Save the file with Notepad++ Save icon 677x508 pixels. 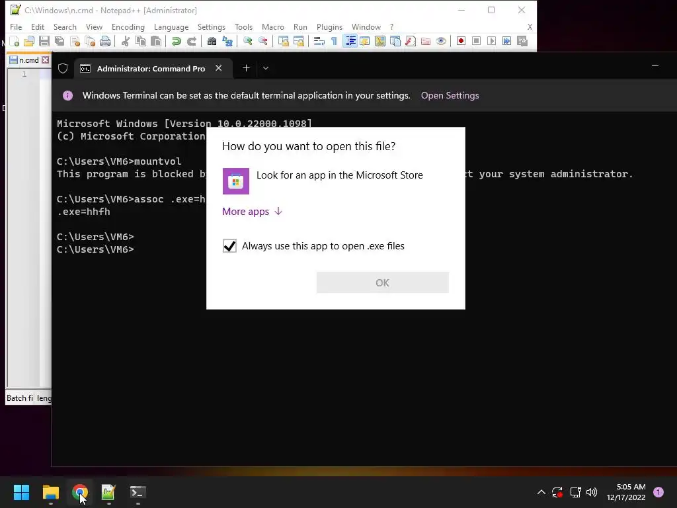click(44, 41)
